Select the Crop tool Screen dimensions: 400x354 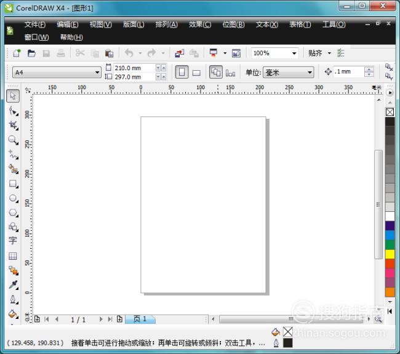point(13,126)
